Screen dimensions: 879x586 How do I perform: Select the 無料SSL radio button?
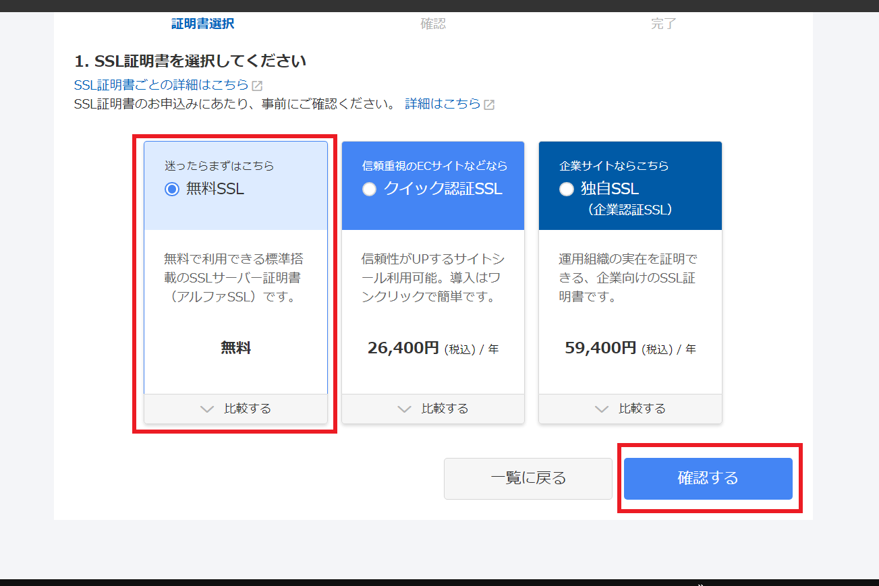[171, 189]
